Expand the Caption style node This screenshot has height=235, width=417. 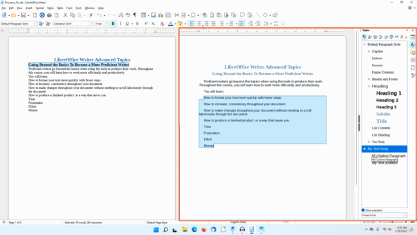click(x=369, y=51)
